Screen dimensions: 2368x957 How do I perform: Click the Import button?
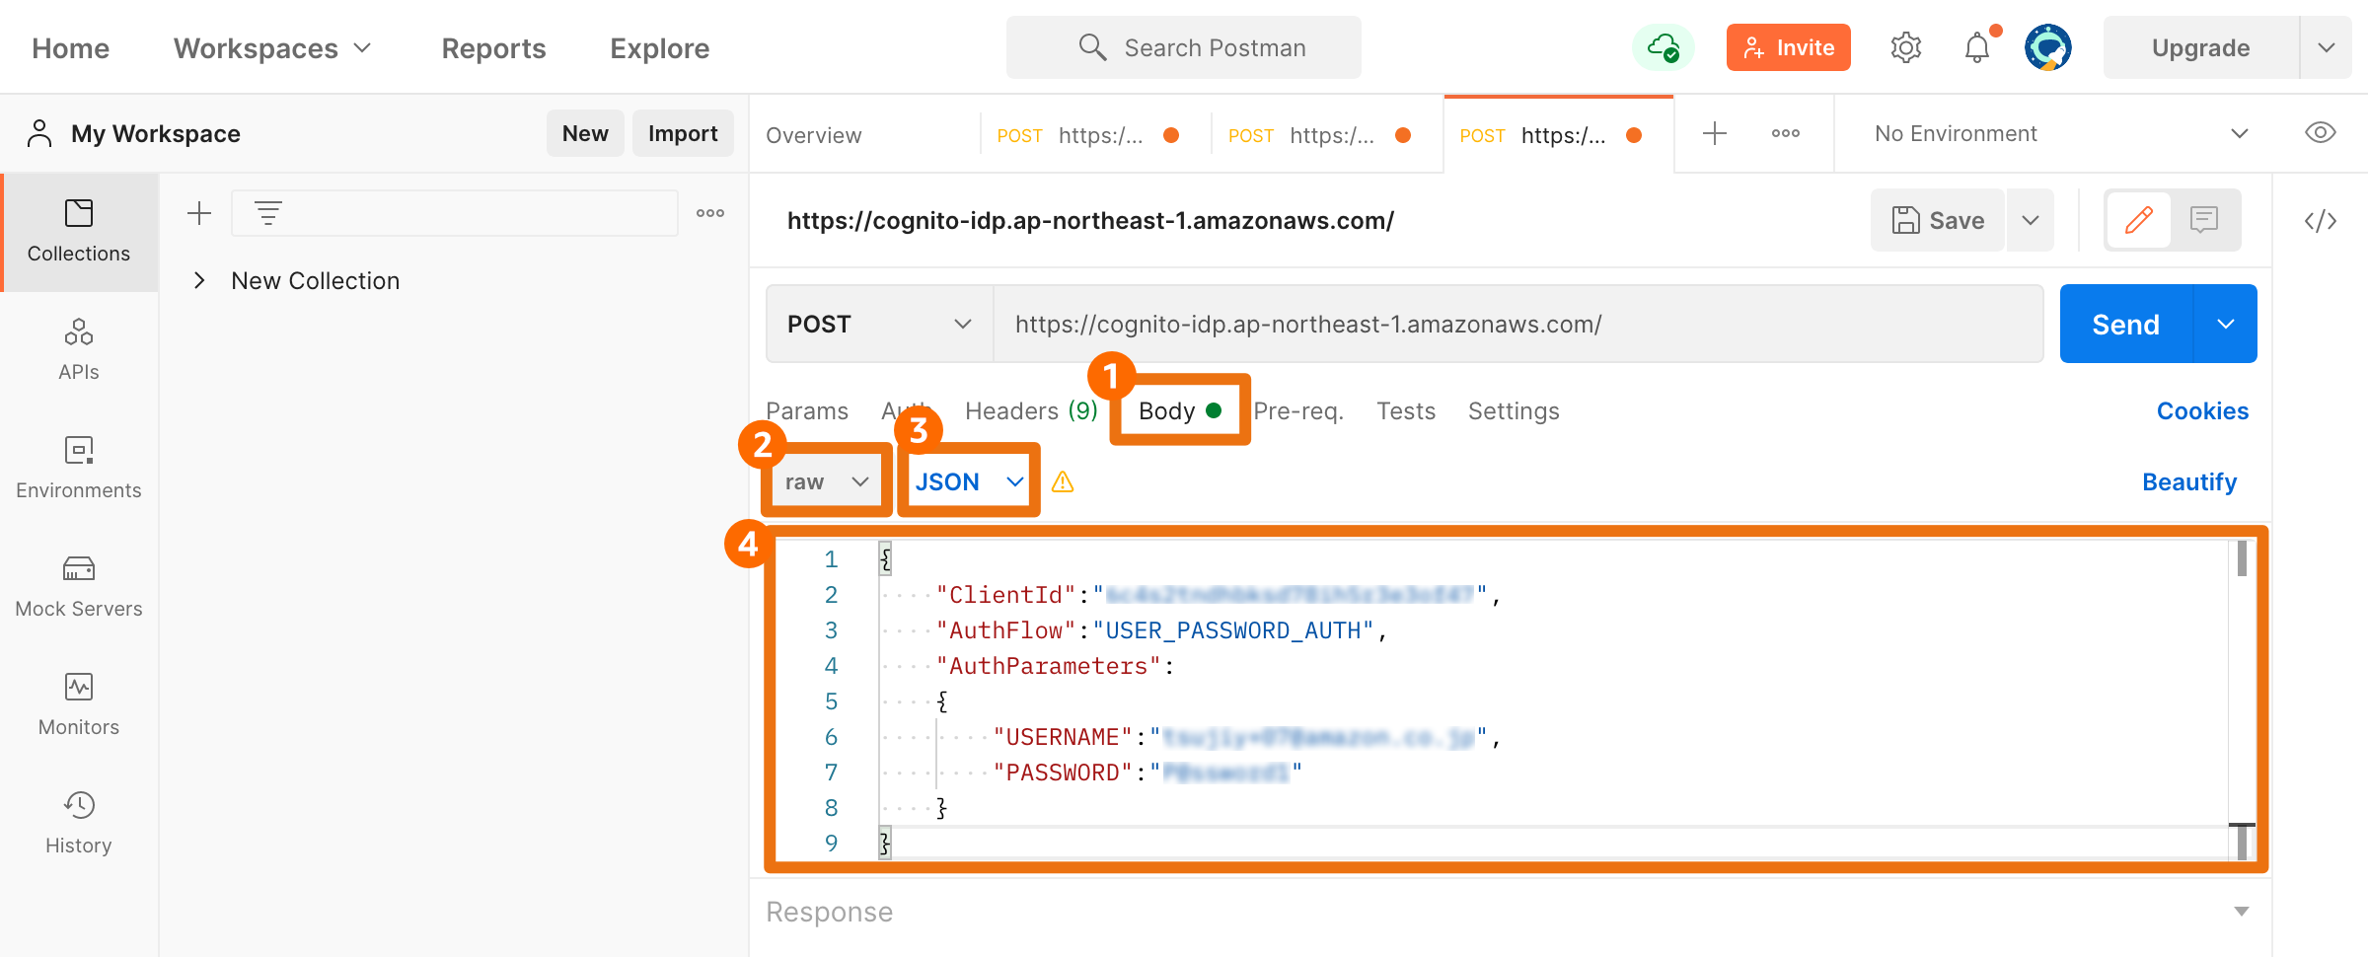(x=683, y=133)
